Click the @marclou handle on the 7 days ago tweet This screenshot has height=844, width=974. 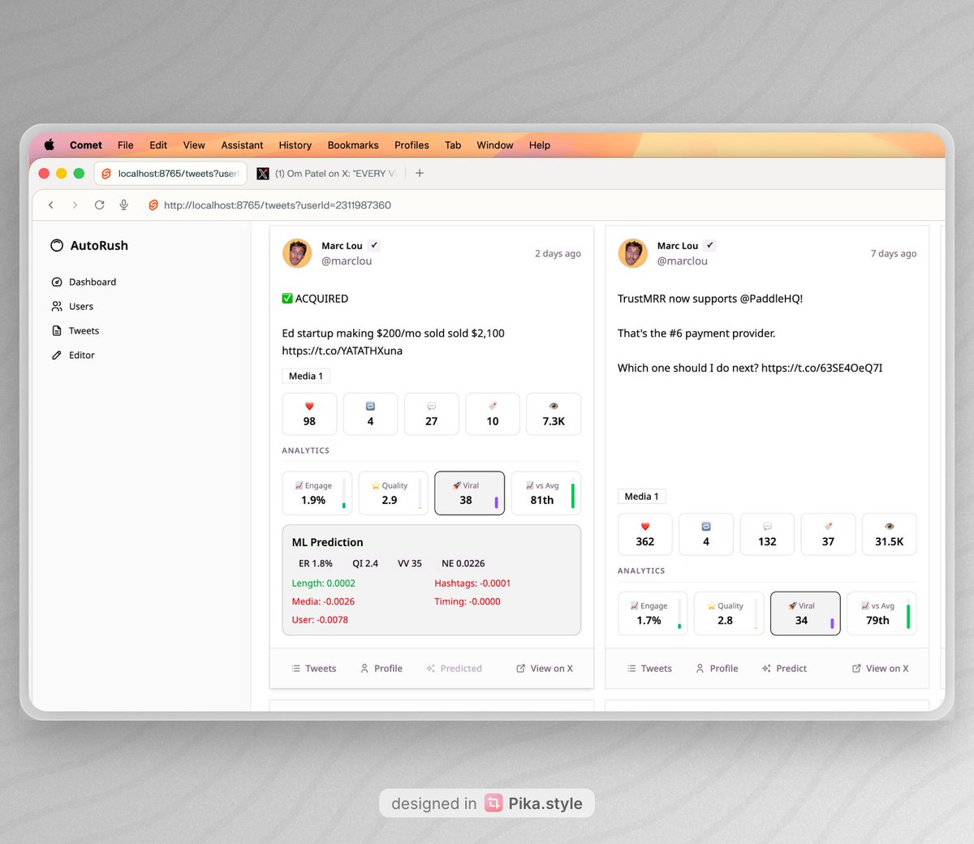tap(683, 261)
